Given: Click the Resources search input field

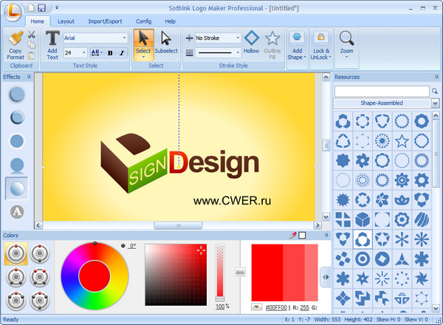Looking at the screenshot, I should (x=377, y=90).
